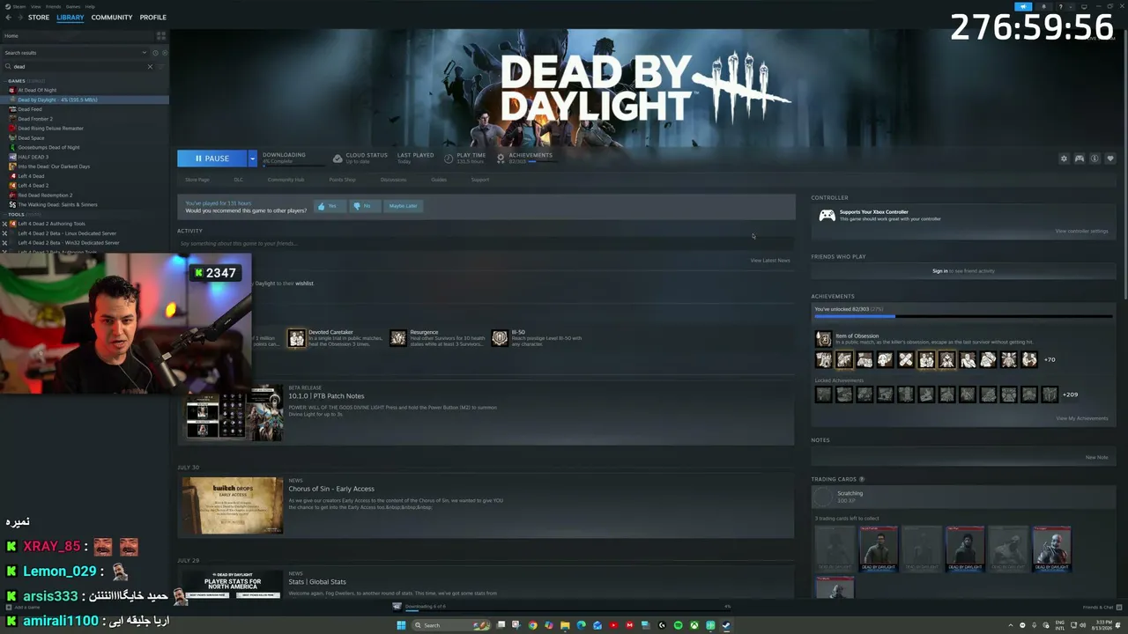This screenshot has width=1128, height=634.
Task: Expand the Search results filter dropdown
Action: pyautogui.click(x=145, y=53)
